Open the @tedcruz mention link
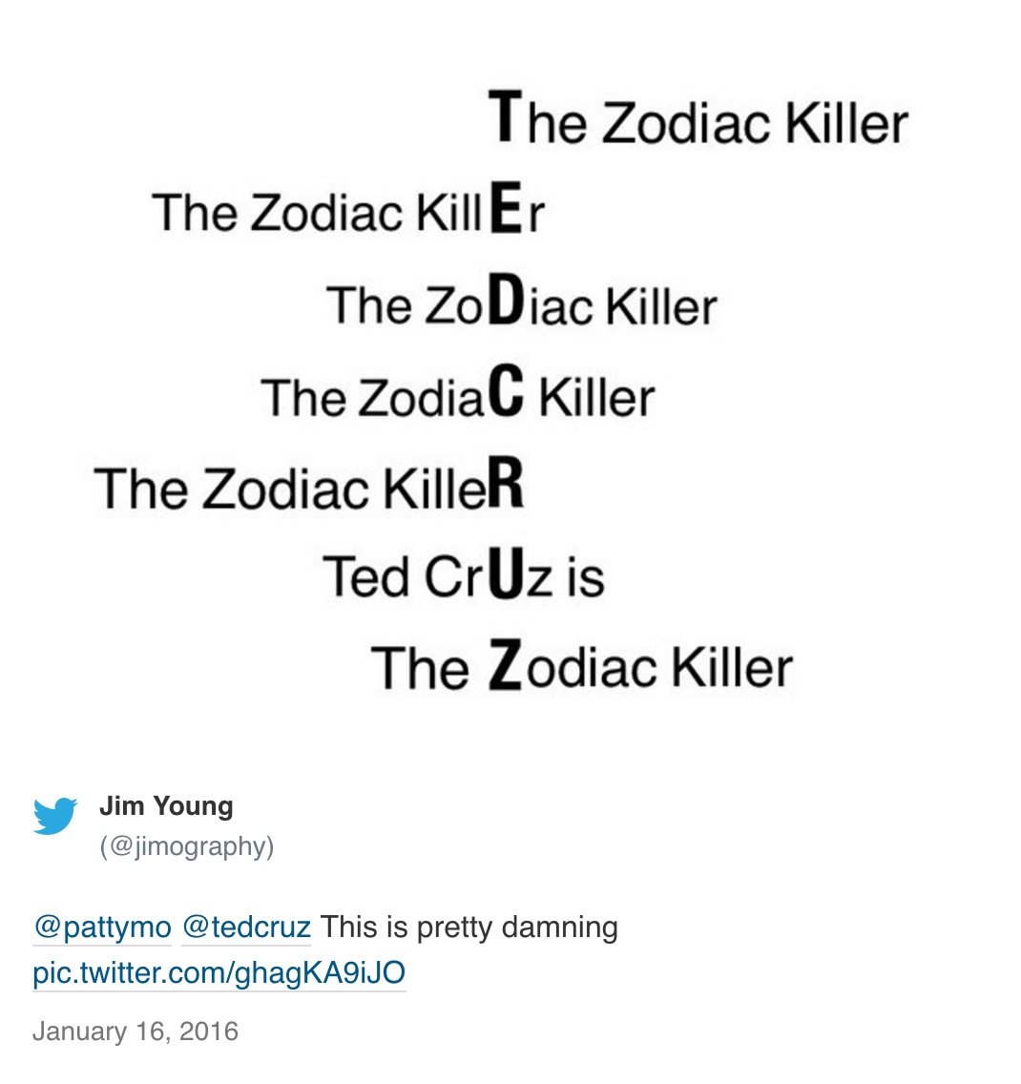This screenshot has height=1084, width=1021. click(246, 927)
